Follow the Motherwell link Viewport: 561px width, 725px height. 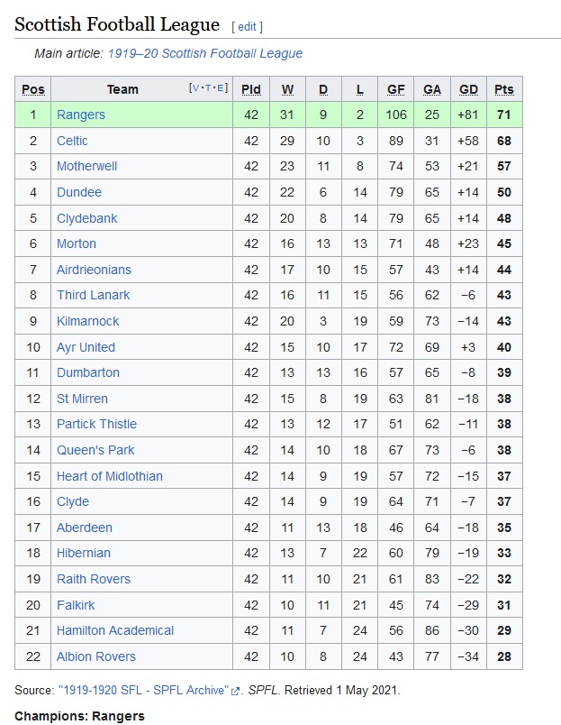(86, 166)
